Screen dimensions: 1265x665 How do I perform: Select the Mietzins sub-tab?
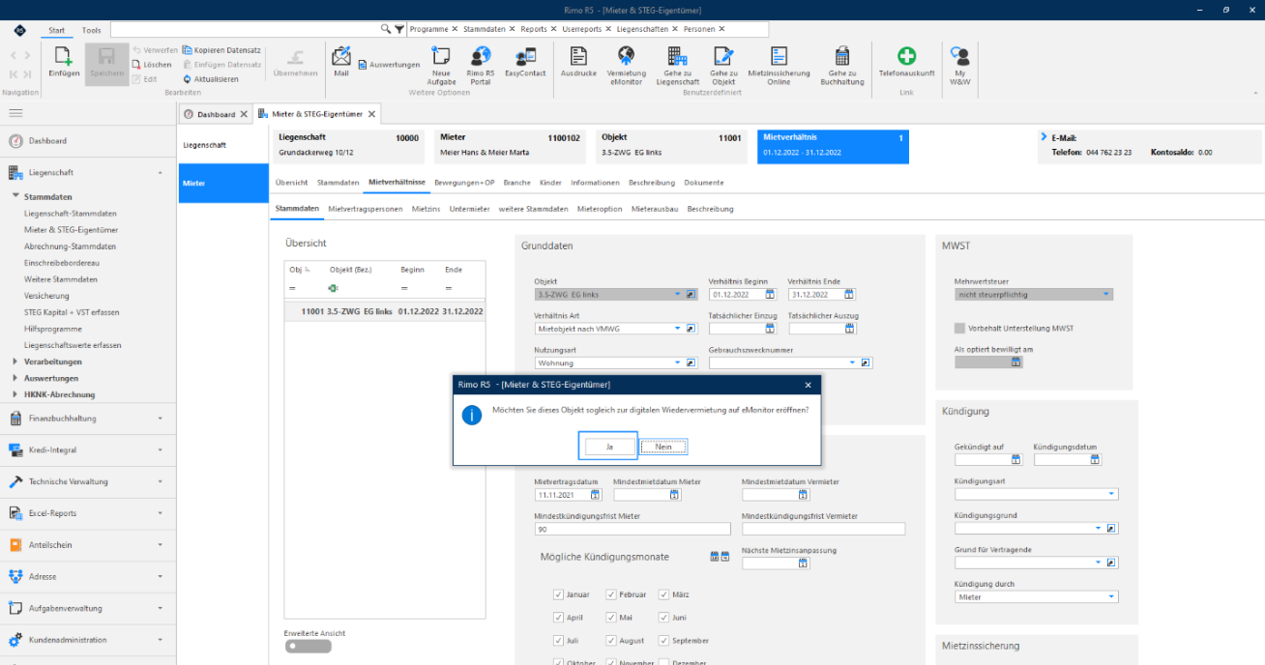[x=427, y=209]
